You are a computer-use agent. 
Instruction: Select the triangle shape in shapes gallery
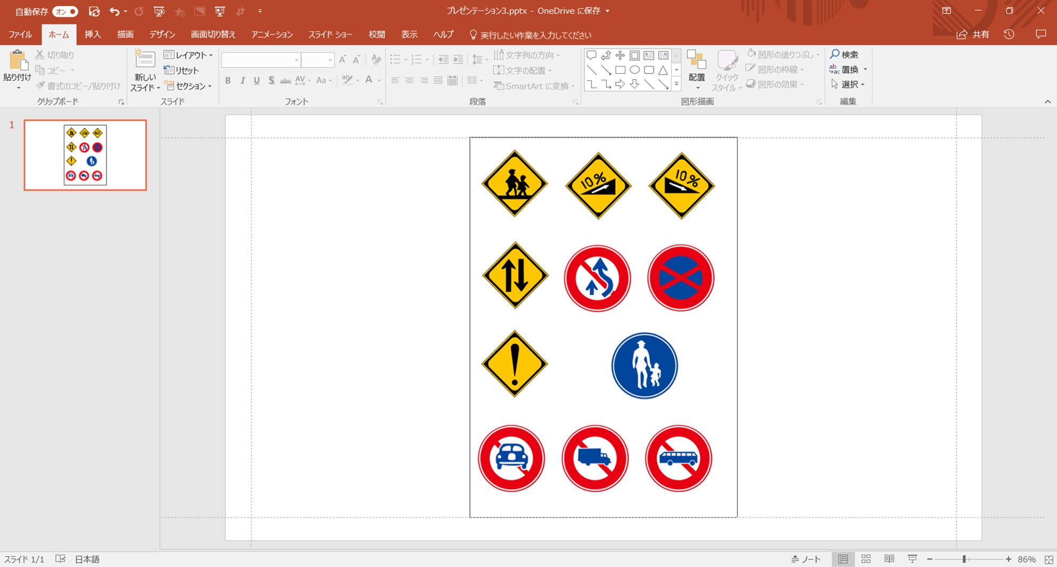[x=663, y=70]
